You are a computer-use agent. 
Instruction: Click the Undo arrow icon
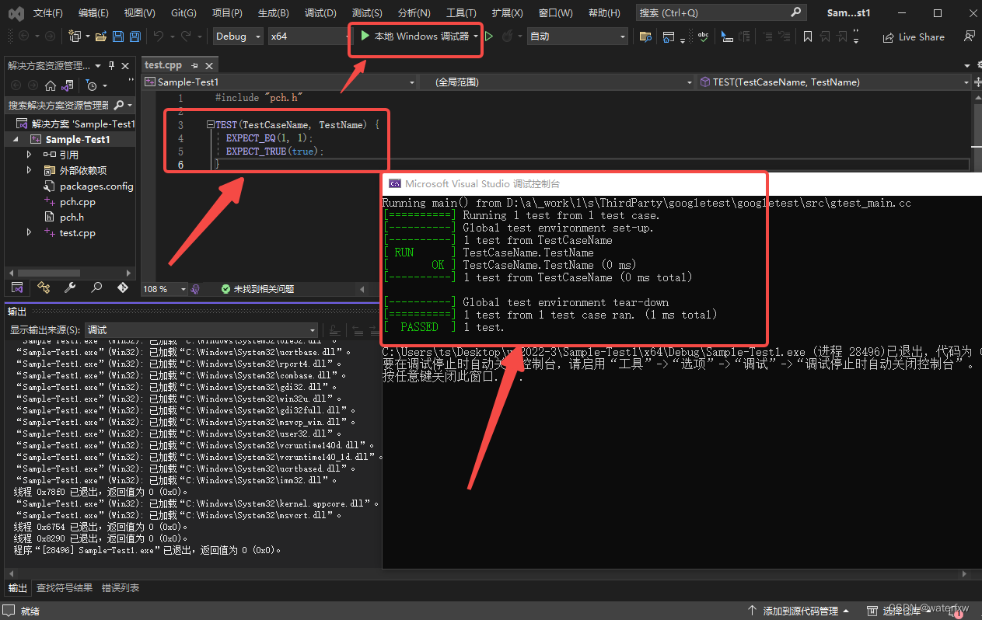click(158, 37)
